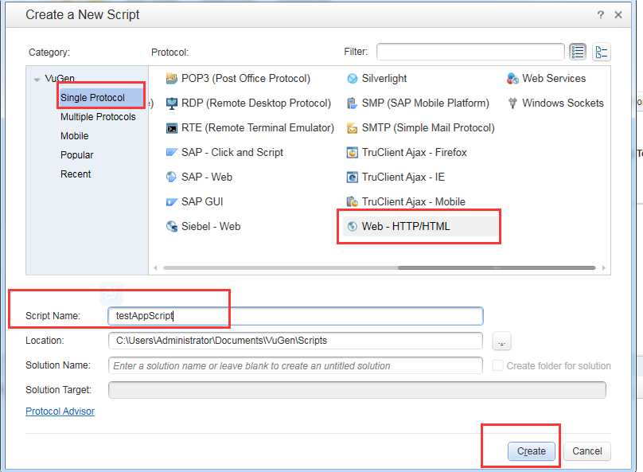This screenshot has height=472, width=643.
Task: Select the POP3 (Post Office Protocol) icon
Action: click(171, 78)
